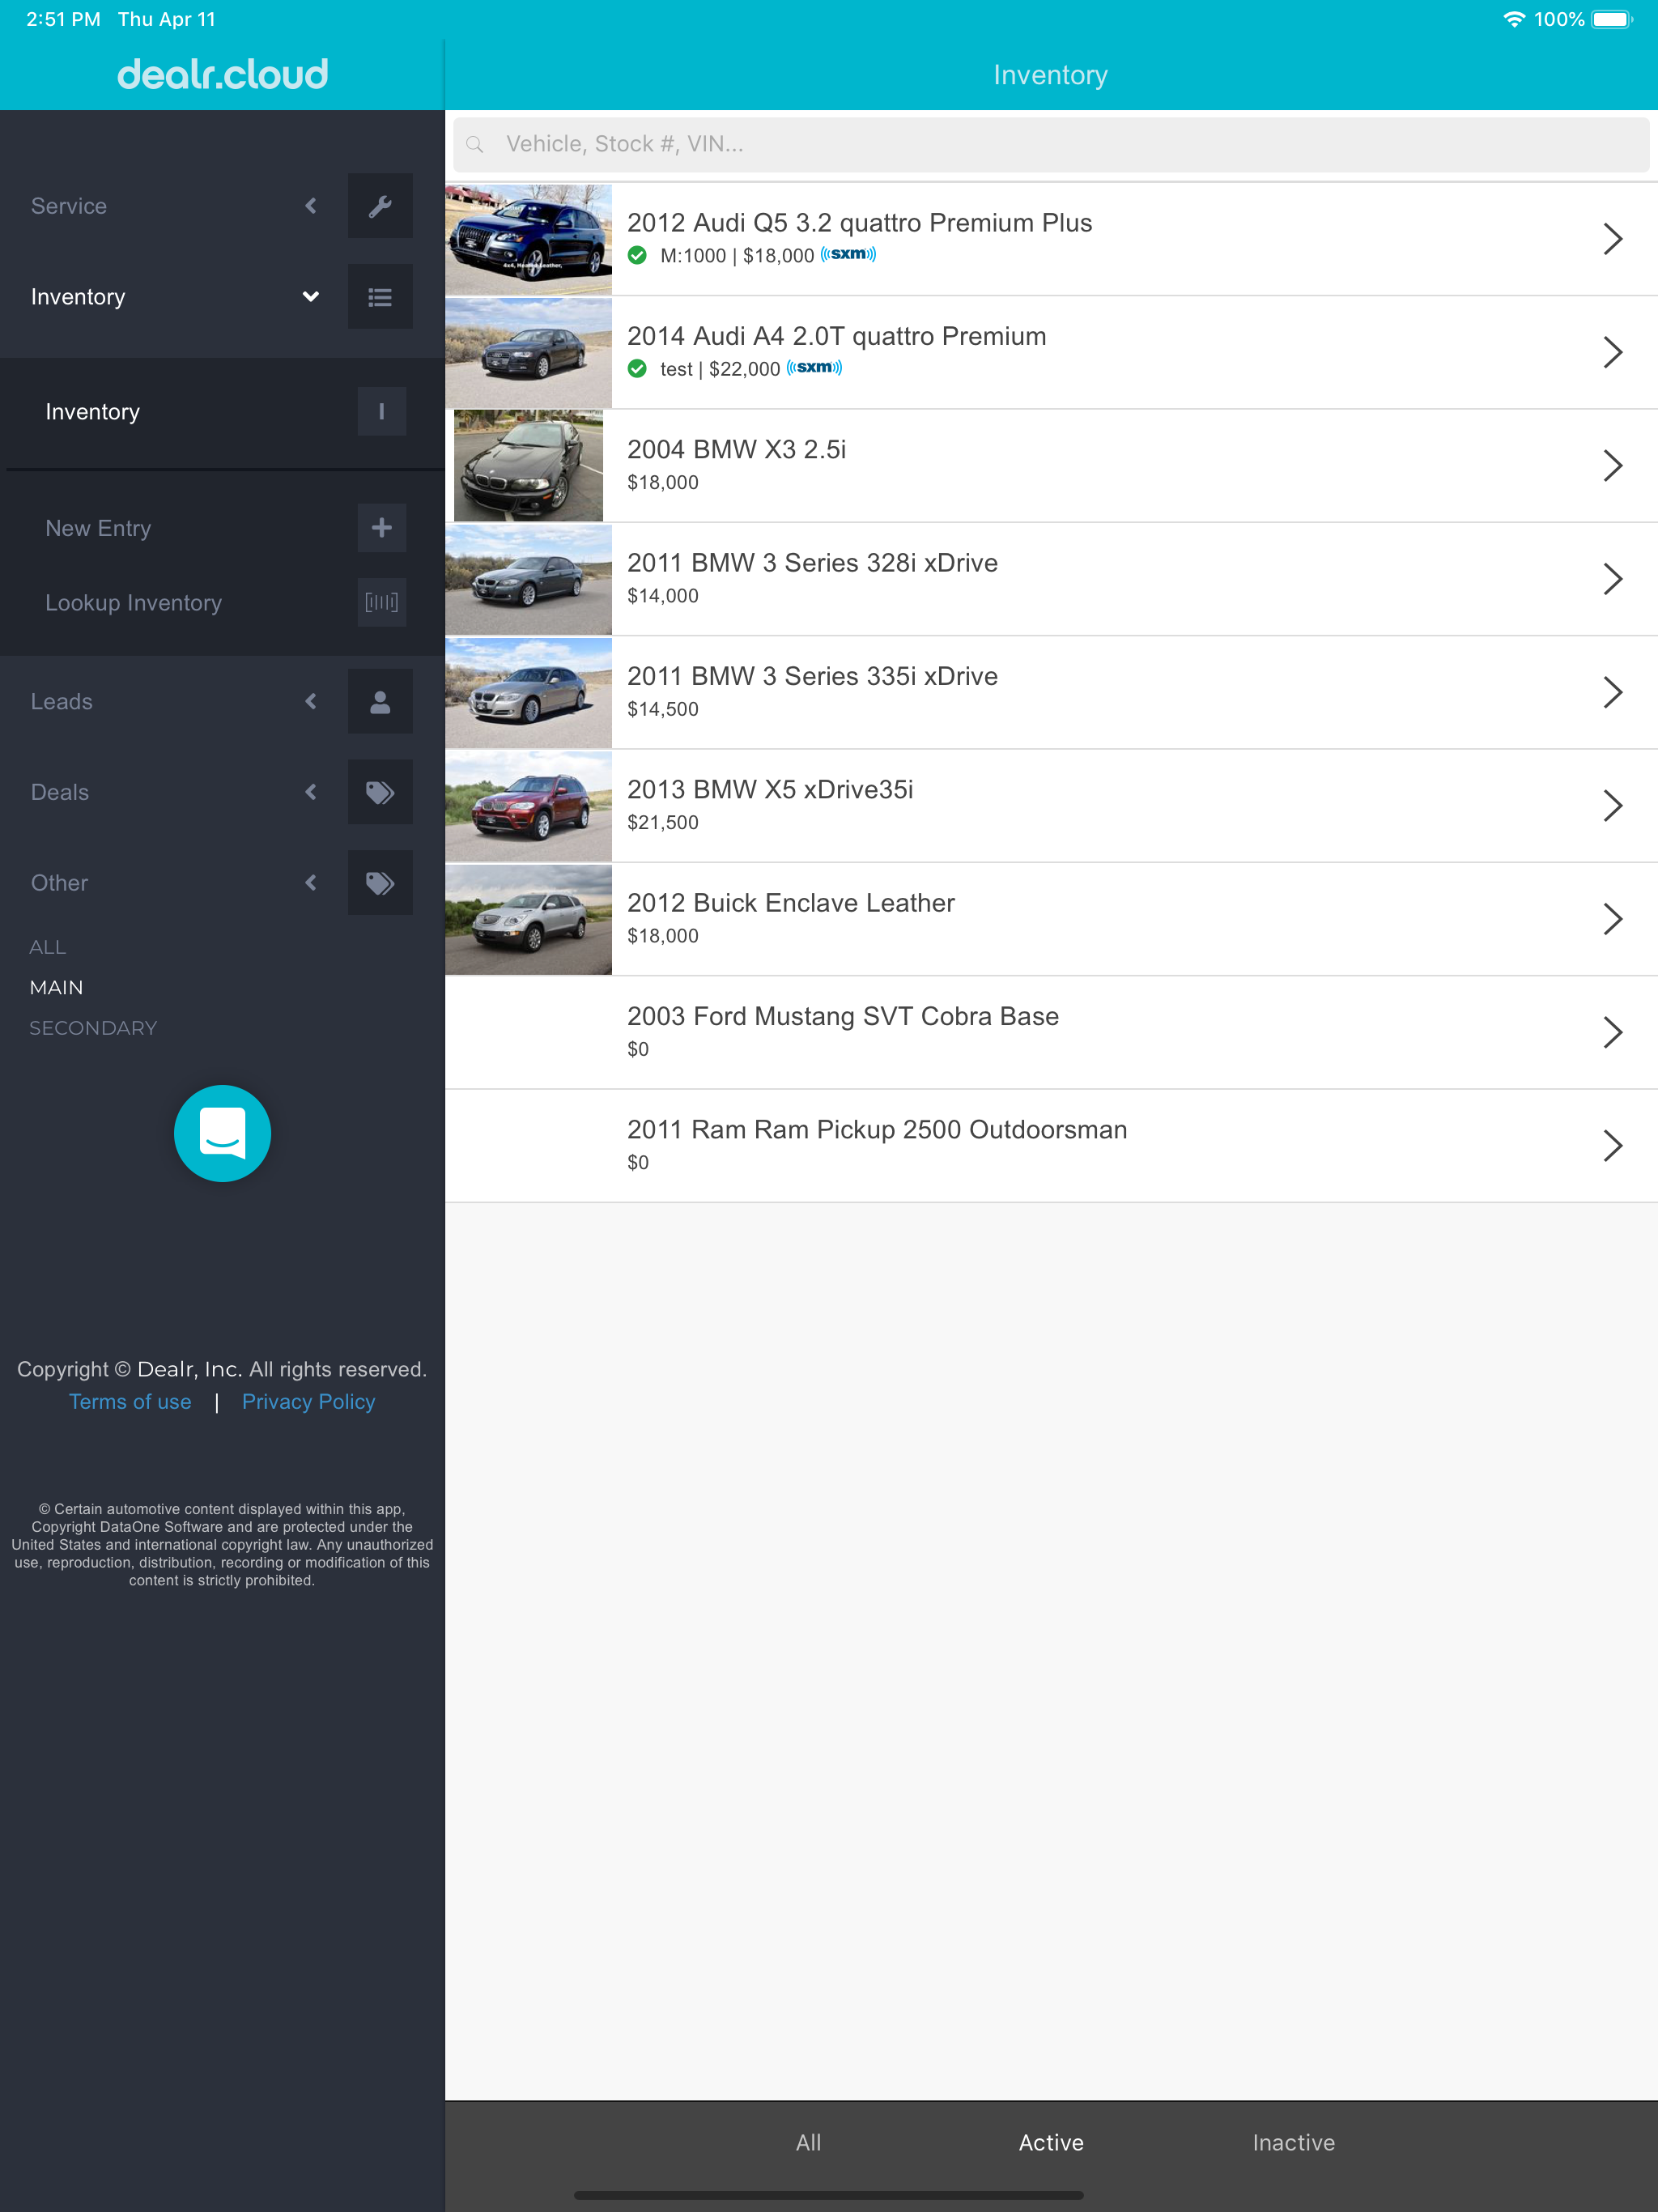Image resolution: width=1658 pixels, height=2212 pixels.
Task: Open details chevron for 2003 Ford Mustang
Action: [1612, 1032]
